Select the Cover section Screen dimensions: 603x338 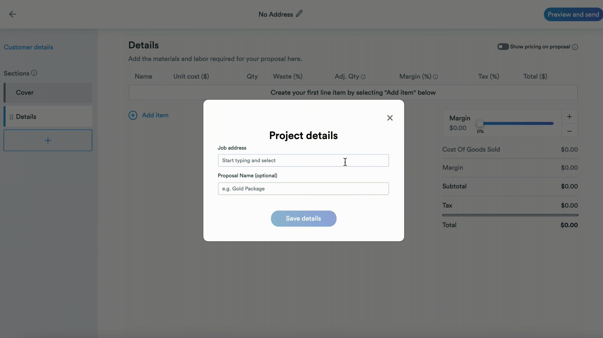(x=48, y=93)
